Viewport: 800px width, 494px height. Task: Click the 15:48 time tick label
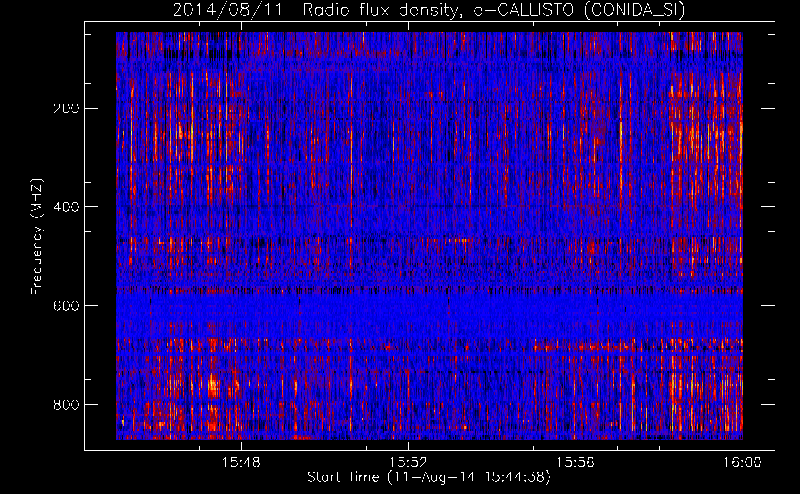click(241, 463)
